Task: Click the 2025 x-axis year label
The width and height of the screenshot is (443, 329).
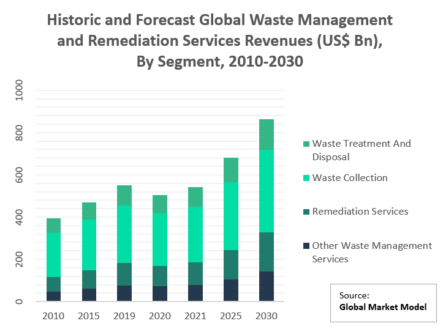Action: click(x=230, y=316)
